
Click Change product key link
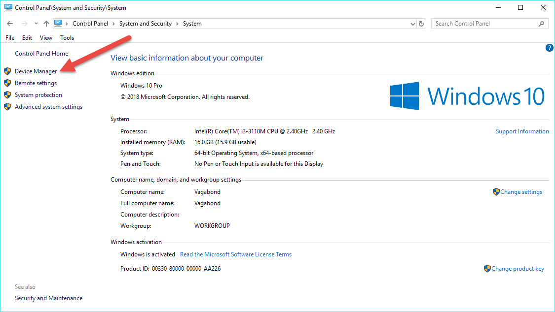[x=518, y=269]
